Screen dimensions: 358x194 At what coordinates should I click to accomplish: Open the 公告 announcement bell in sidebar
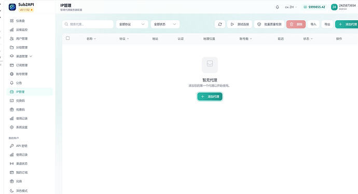click(x=11, y=83)
